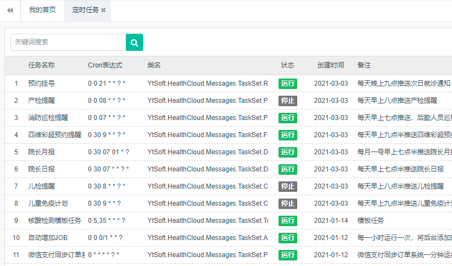Click the double-arrow tab scroll-left icon

tap(10, 11)
